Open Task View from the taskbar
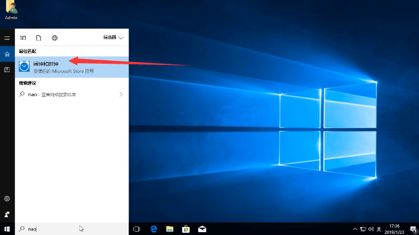The height and width of the screenshot is (235, 419). [x=137, y=229]
